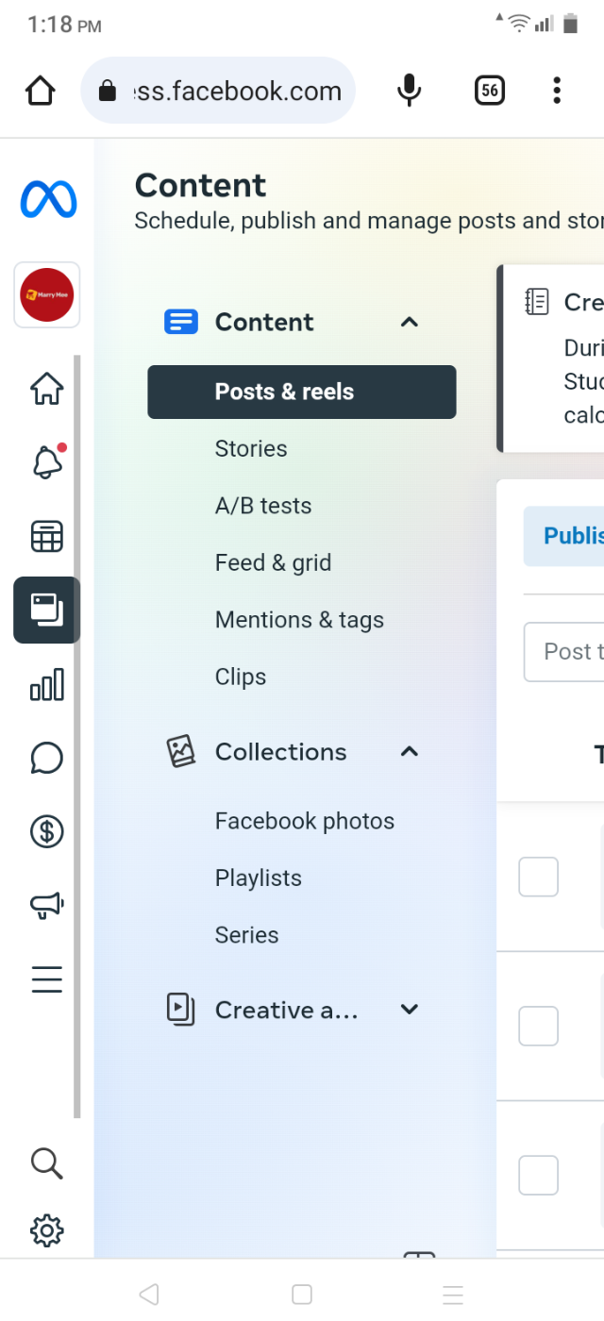Open the Settings gear icon
Image resolution: width=604 pixels, height=1321 pixels.
(46, 1230)
